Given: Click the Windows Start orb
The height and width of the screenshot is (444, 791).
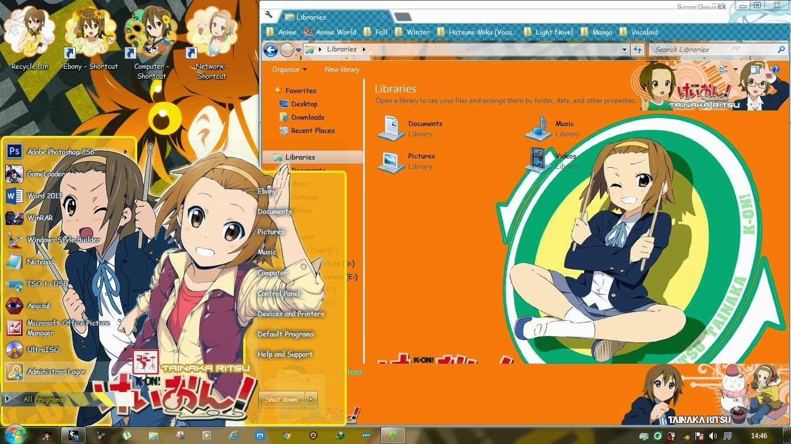Looking at the screenshot, I should pos(14,435).
